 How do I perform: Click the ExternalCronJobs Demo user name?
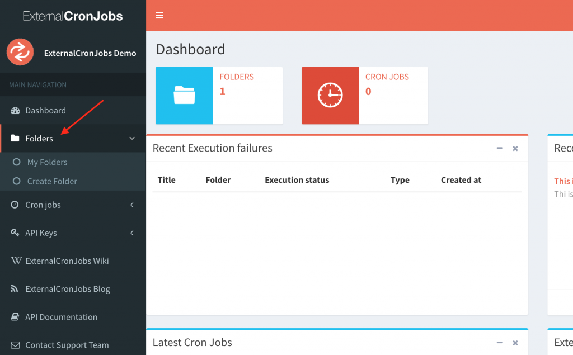point(90,53)
